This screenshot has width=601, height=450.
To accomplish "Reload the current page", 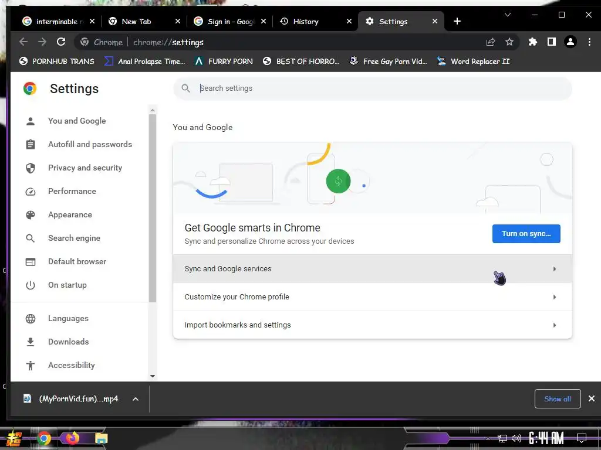I will pos(61,42).
